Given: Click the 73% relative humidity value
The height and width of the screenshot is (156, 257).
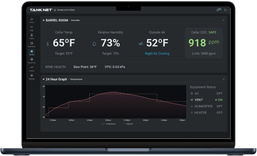Looking at the screenshot, I should 110,43.
